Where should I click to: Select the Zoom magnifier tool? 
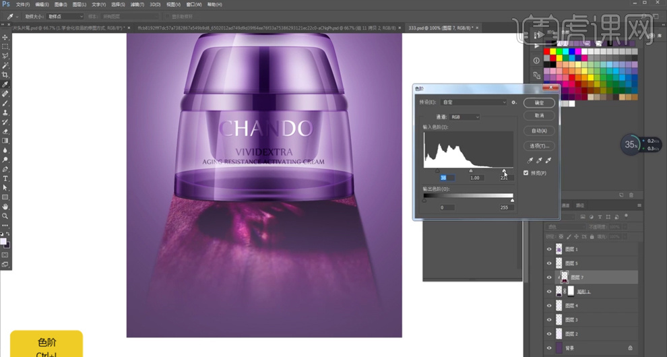[x=5, y=216]
